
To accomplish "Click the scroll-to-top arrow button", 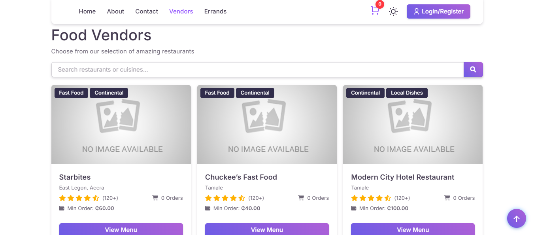I will coord(516,218).
